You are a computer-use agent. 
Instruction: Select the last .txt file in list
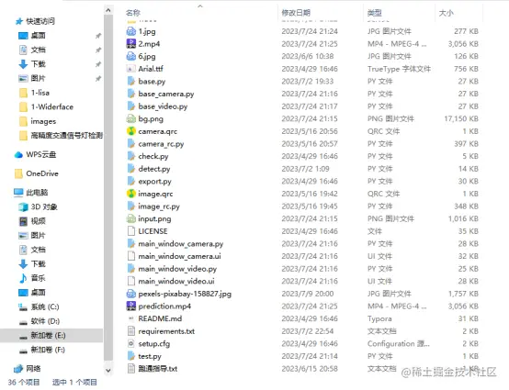pos(158,369)
